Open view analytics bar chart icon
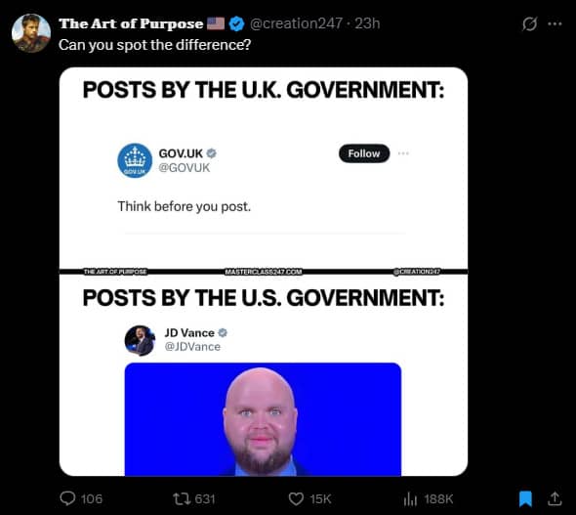The height and width of the screenshot is (515, 576). click(410, 498)
